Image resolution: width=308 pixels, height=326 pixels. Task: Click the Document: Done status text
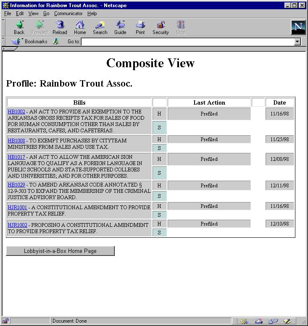[x=70, y=321]
